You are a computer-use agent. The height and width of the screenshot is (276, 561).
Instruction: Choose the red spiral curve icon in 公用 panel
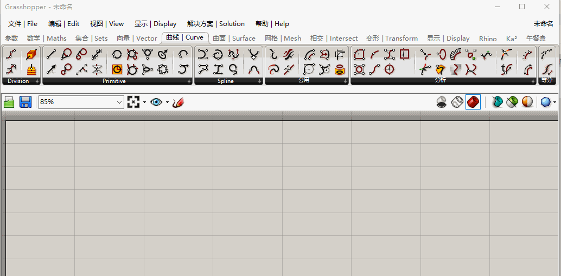[273, 69]
